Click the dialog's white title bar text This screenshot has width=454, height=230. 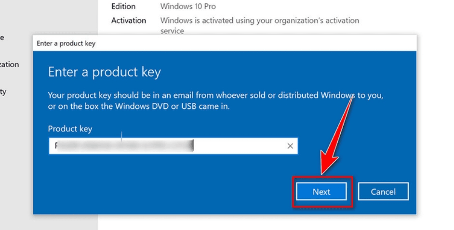(66, 43)
